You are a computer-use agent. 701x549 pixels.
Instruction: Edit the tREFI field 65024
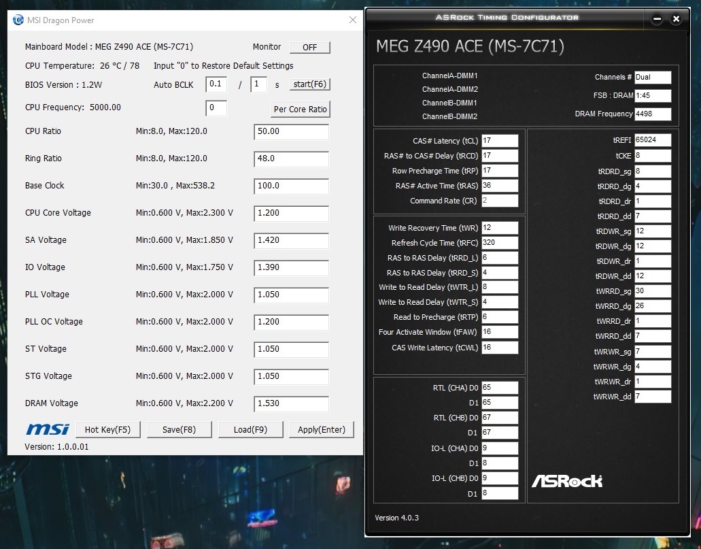[x=653, y=140]
